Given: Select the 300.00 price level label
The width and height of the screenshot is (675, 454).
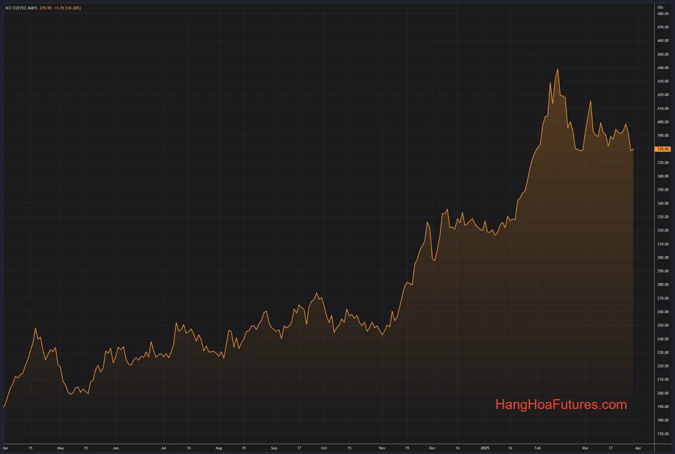Looking at the screenshot, I should click(663, 258).
